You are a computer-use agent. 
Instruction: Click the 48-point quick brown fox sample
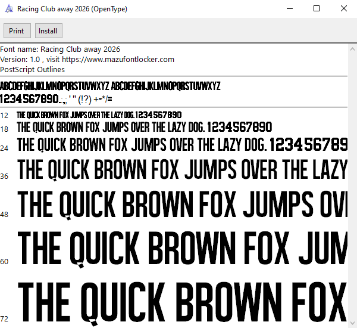(x=182, y=205)
